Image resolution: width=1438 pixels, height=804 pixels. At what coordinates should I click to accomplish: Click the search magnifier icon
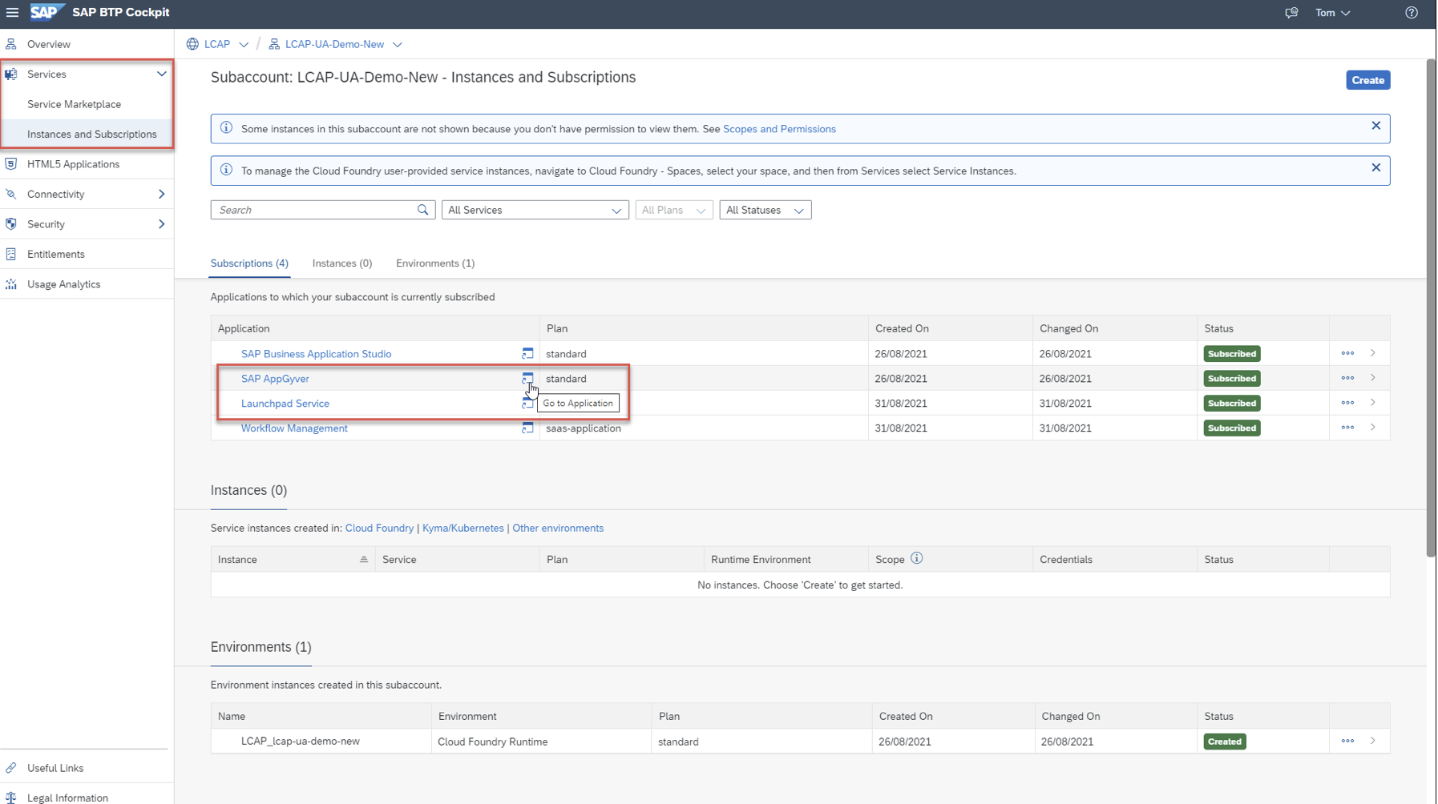coord(423,210)
